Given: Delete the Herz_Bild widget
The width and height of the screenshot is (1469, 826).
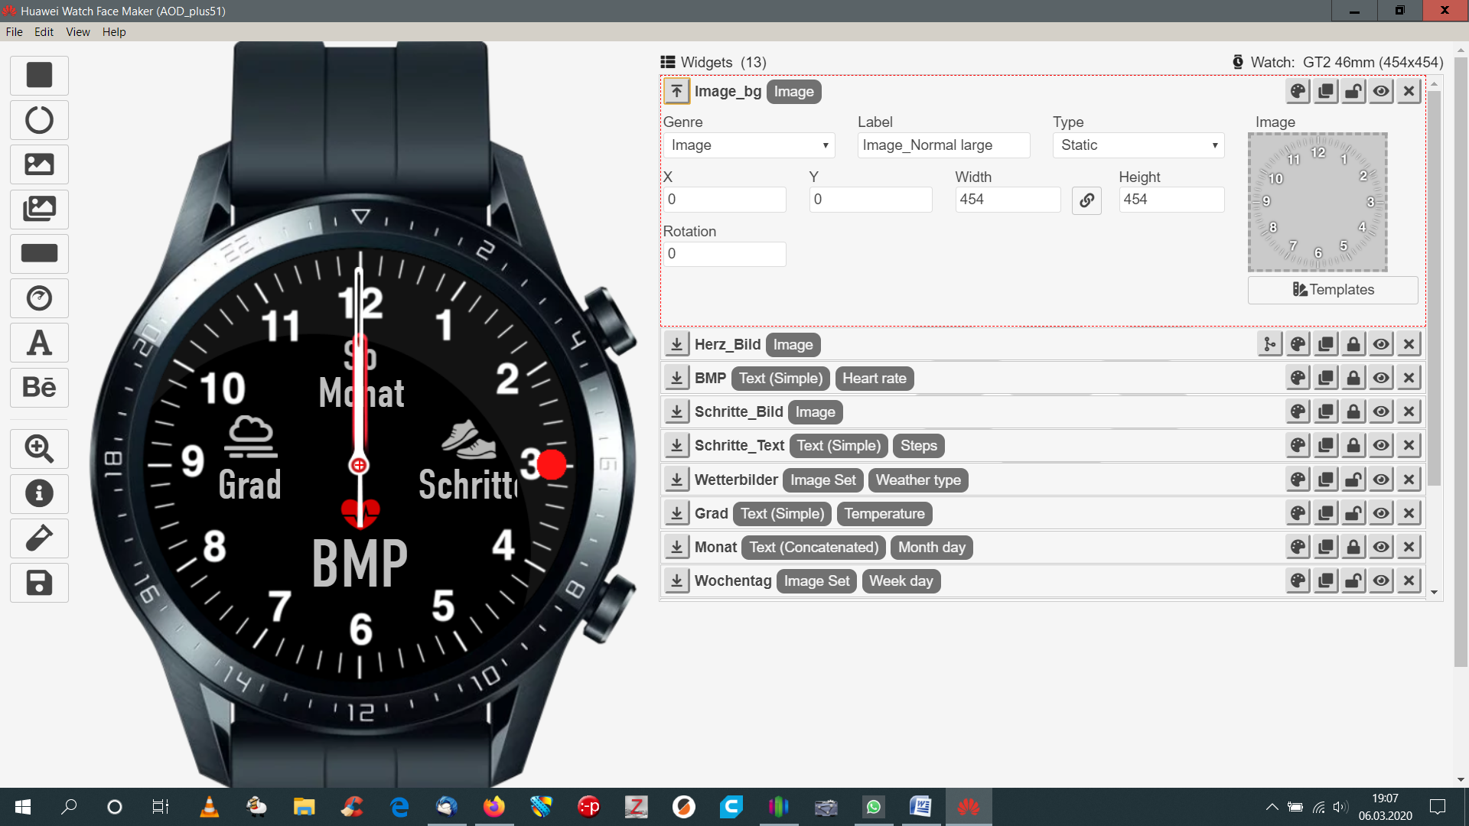Looking at the screenshot, I should [x=1409, y=344].
